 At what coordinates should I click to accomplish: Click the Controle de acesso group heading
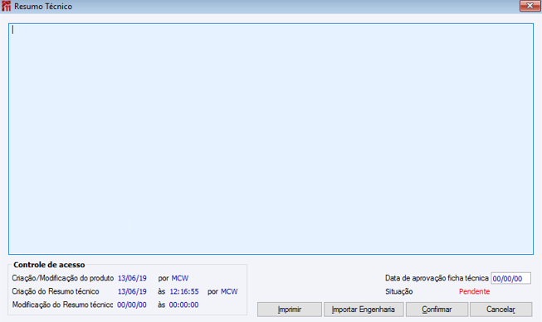[49, 265]
